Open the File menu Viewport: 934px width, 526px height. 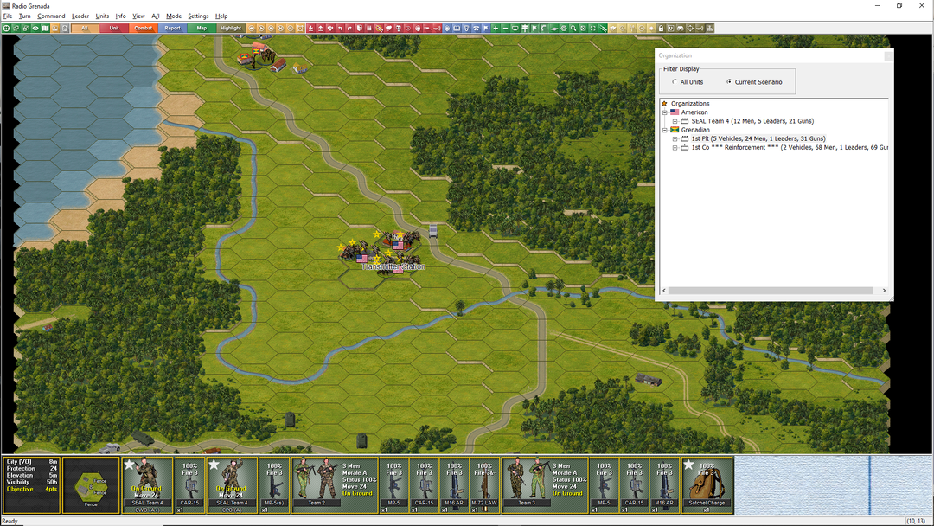tap(8, 16)
